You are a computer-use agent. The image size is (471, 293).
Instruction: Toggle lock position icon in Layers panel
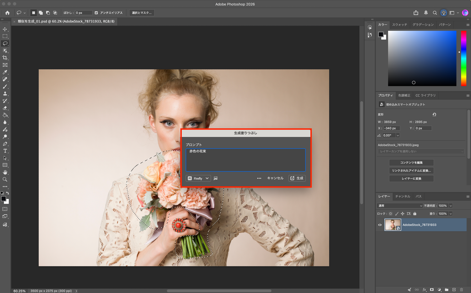(x=403, y=214)
